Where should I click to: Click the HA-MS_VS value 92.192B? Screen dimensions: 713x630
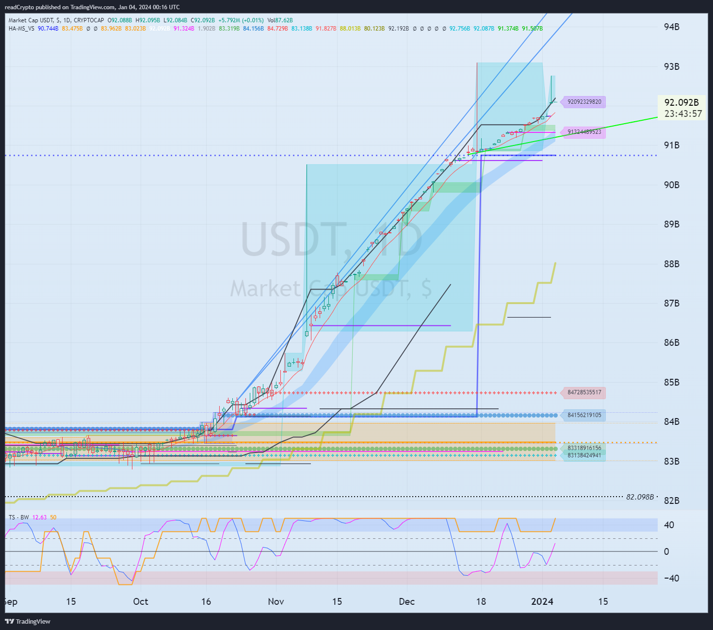[x=399, y=29]
